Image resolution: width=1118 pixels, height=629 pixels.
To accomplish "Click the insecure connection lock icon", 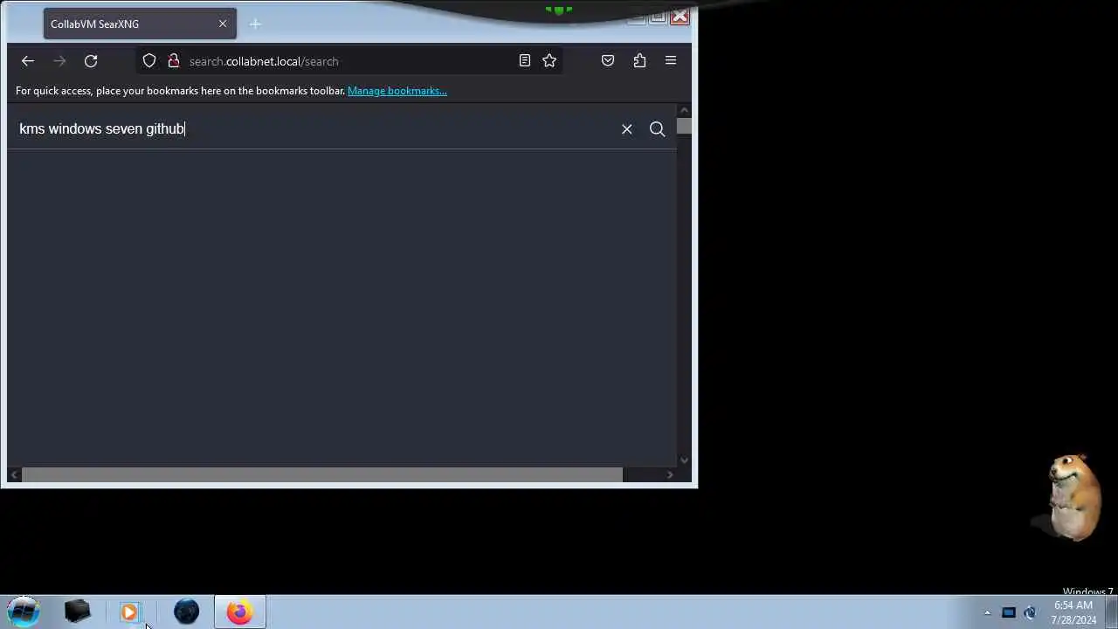I will click(x=173, y=61).
